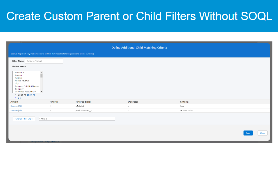
Task: Click the FilterID column header
Action: coord(54,102)
